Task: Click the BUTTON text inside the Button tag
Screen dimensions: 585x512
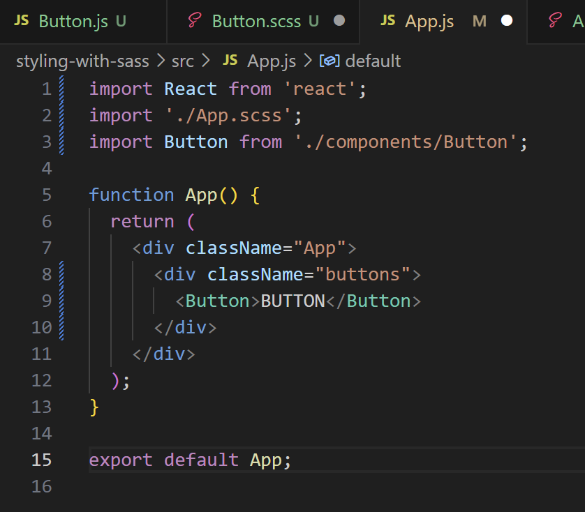Action: pos(293,301)
